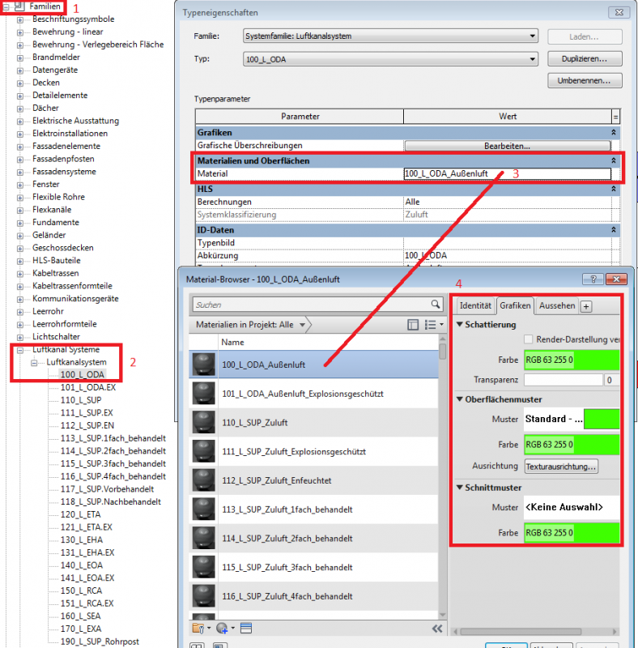Collapse the Schattierung section
This screenshot has height=648, width=638.
click(x=460, y=325)
